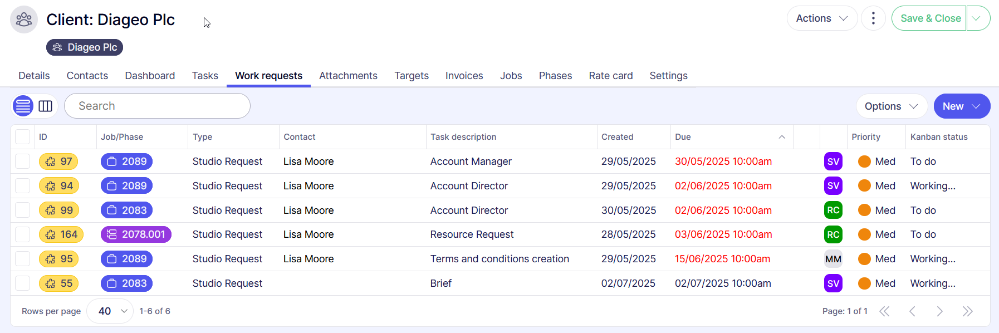This screenshot has width=999, height=333.
Task: Click the MM assignee avatar
Action: [x=833, y=259]
